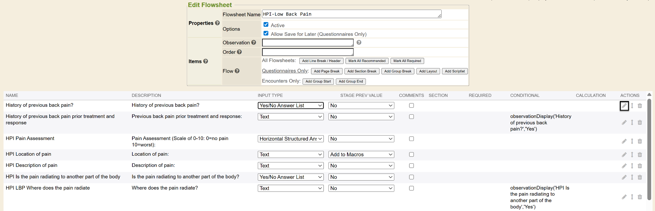Viewport: 655px width, 211px height.
Task: Click Add Line Break / Header button
Action: tap(321, 61)
